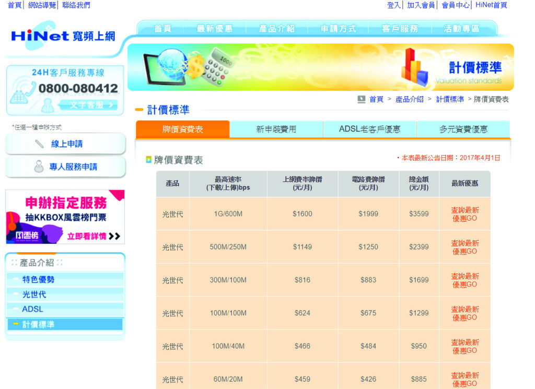Select 特色優勢 in the product sidebar
535x389 pixels.
pos(38,279)
